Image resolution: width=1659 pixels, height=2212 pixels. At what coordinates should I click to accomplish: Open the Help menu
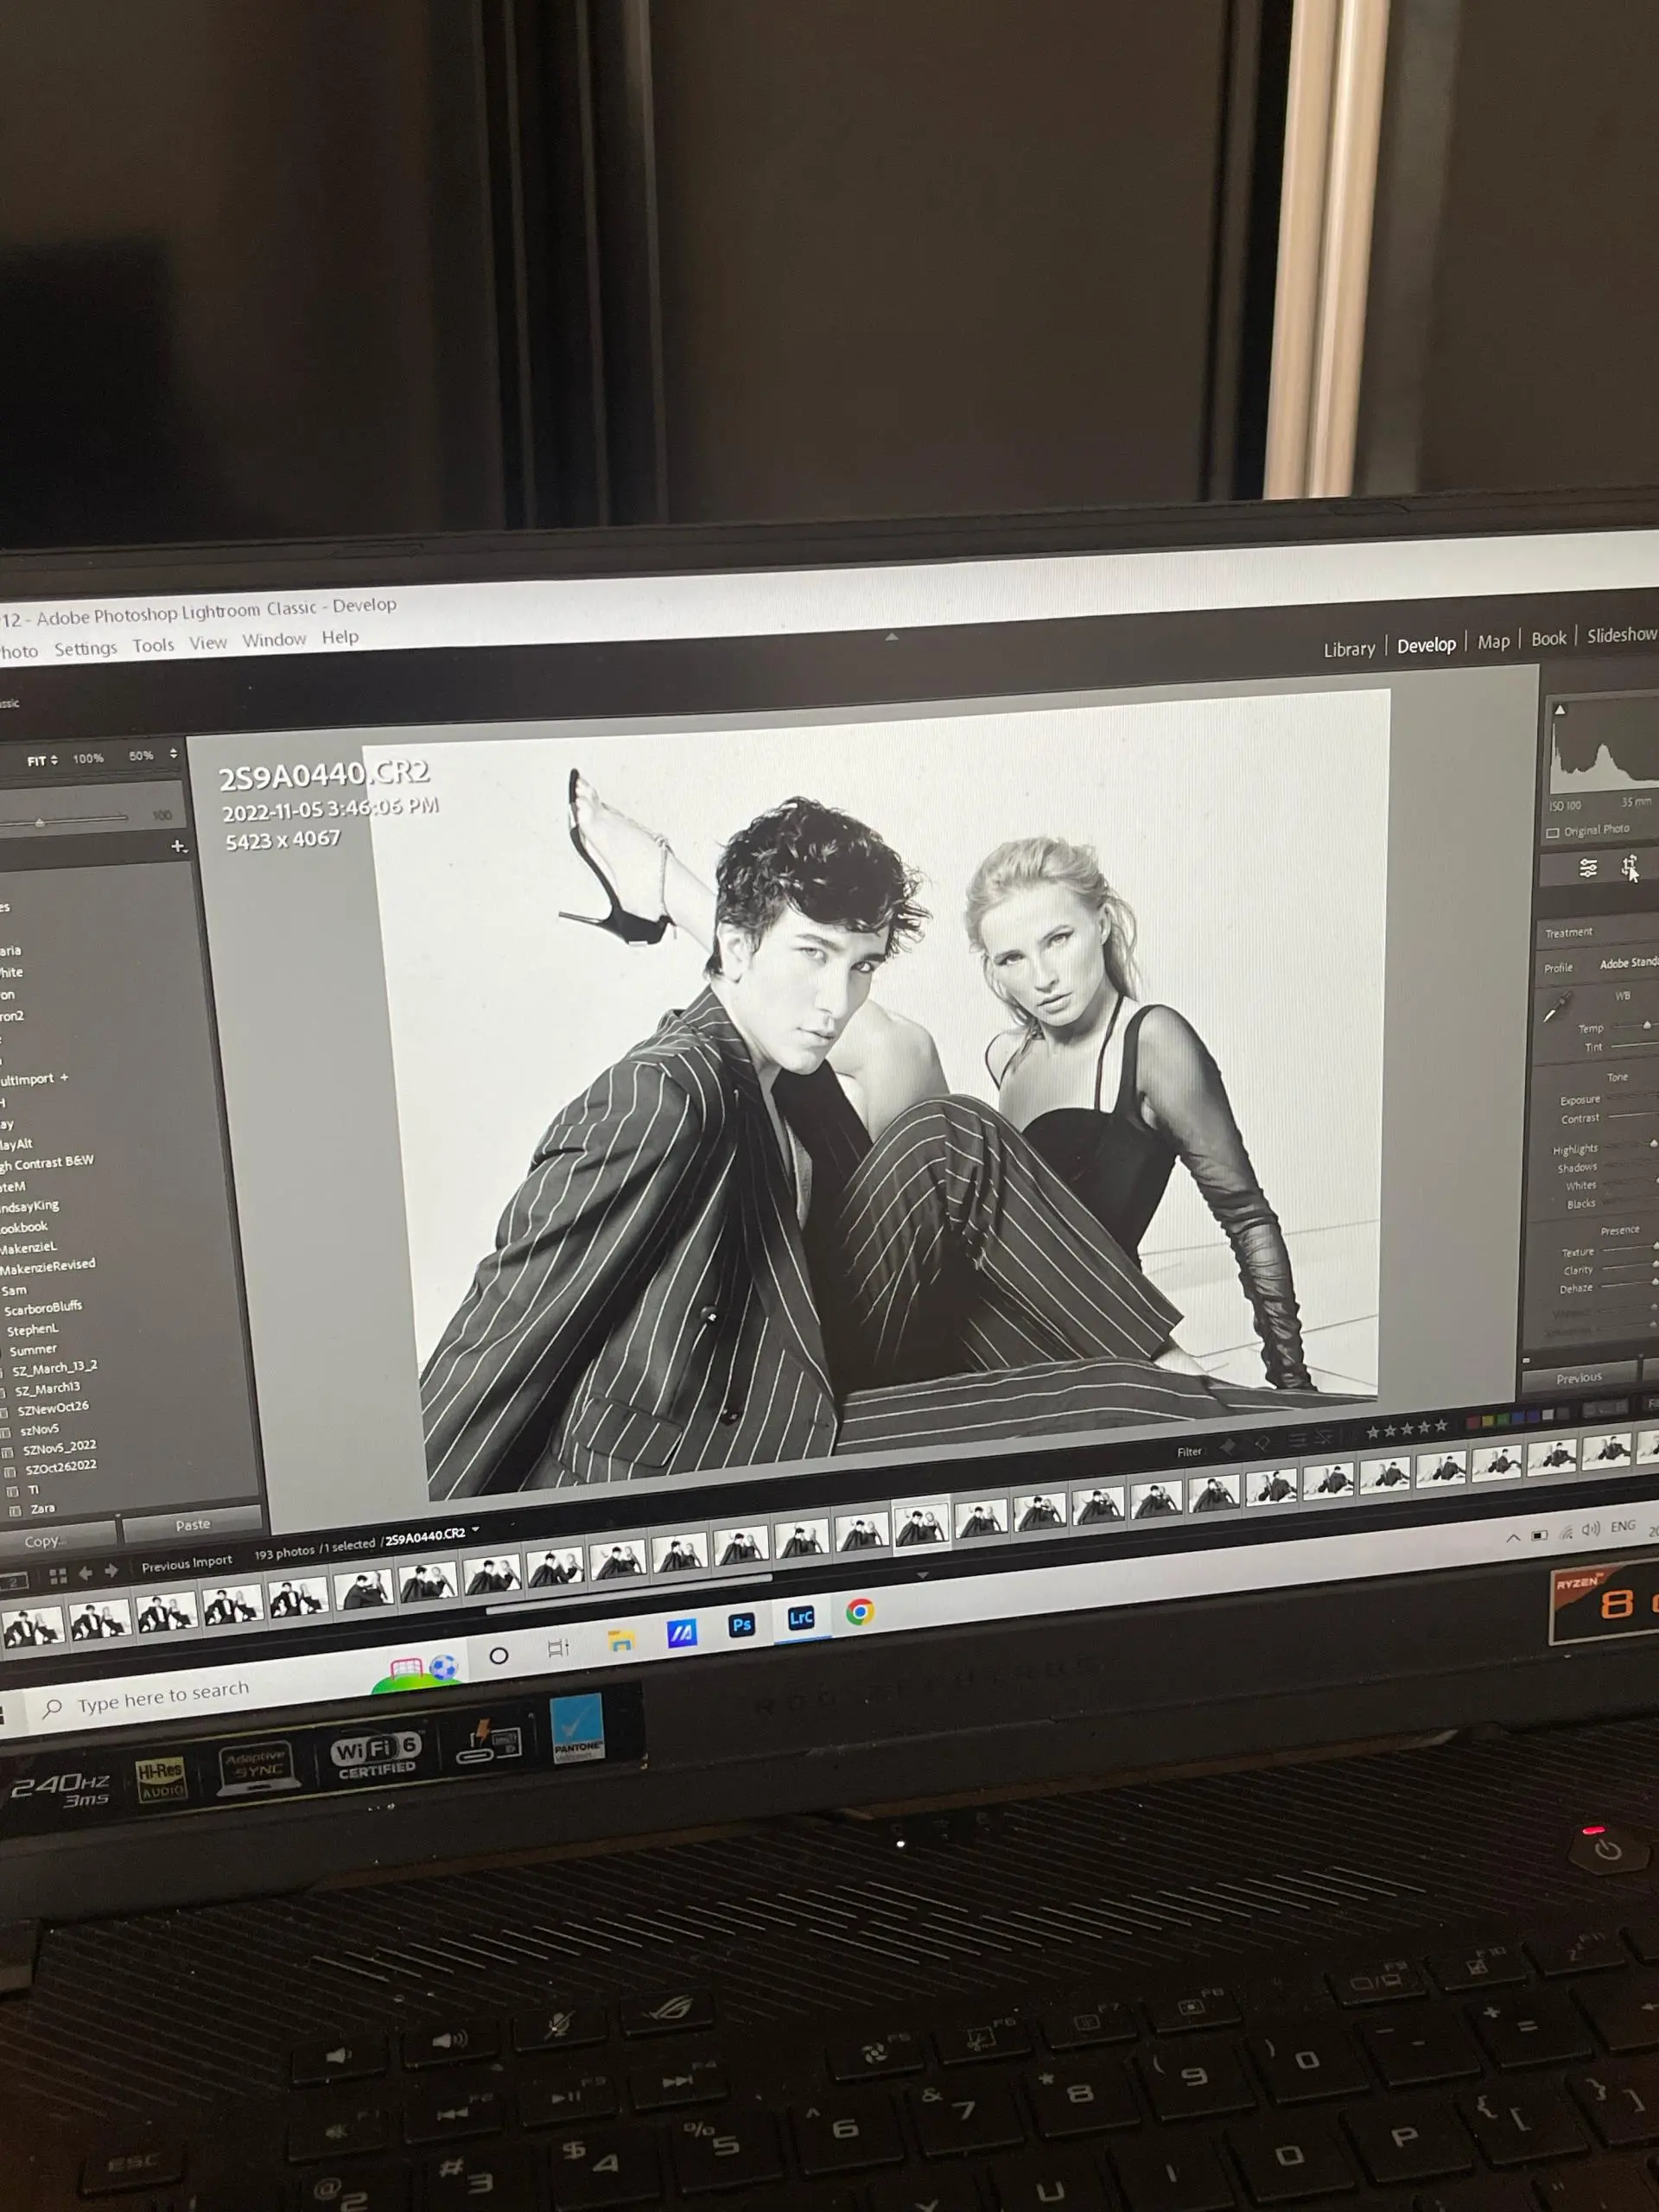[340, 637]
